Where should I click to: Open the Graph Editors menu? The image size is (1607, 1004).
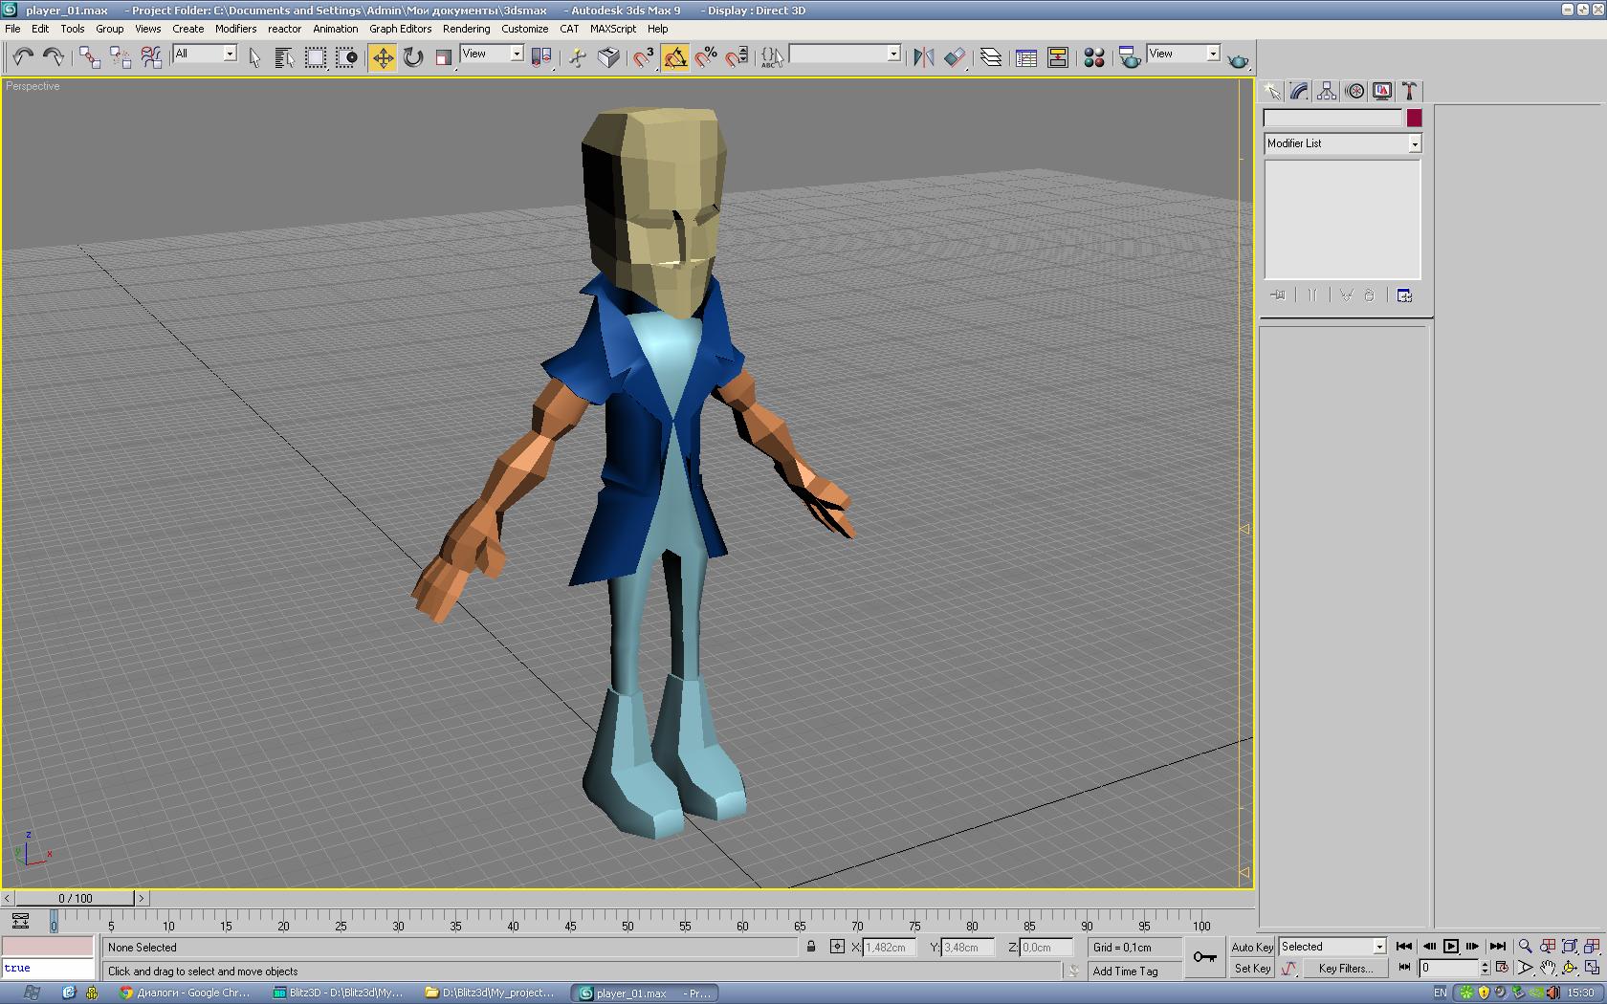(x=400, y=29)
